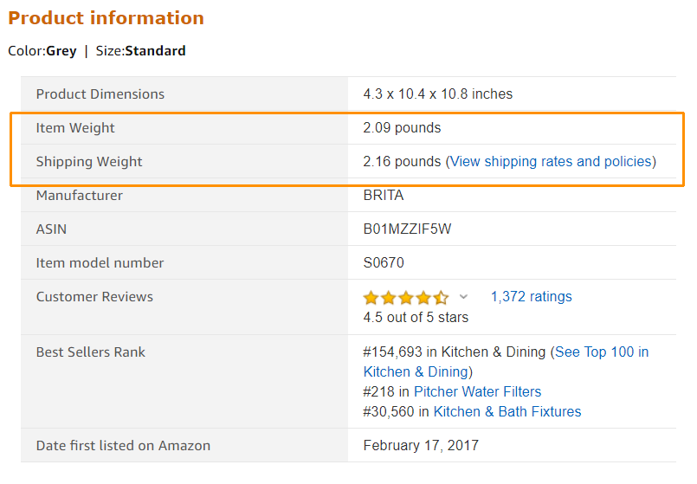Expand the ratings dropdown chevron
The height and width of the screenshot is (484, 697).
tap(463, 296)
